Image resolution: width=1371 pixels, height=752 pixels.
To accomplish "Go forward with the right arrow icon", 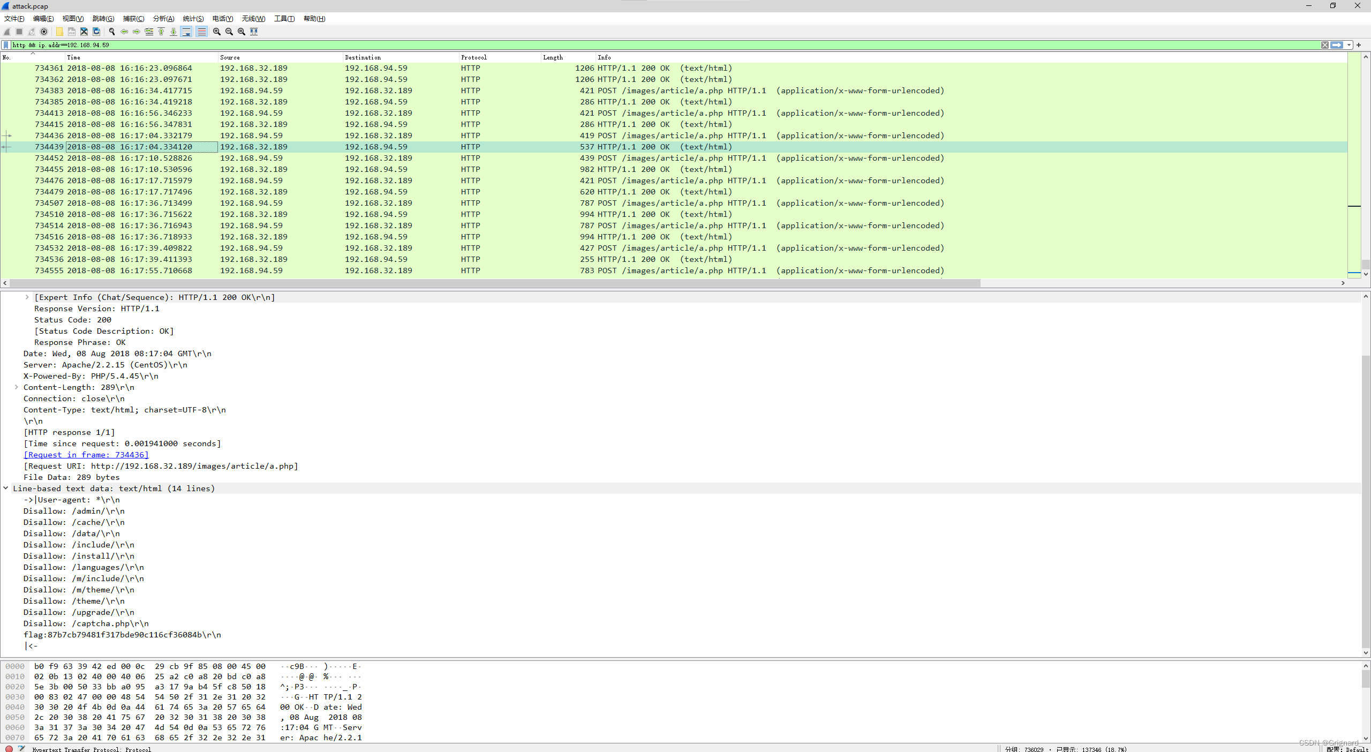I will (137, 32).
